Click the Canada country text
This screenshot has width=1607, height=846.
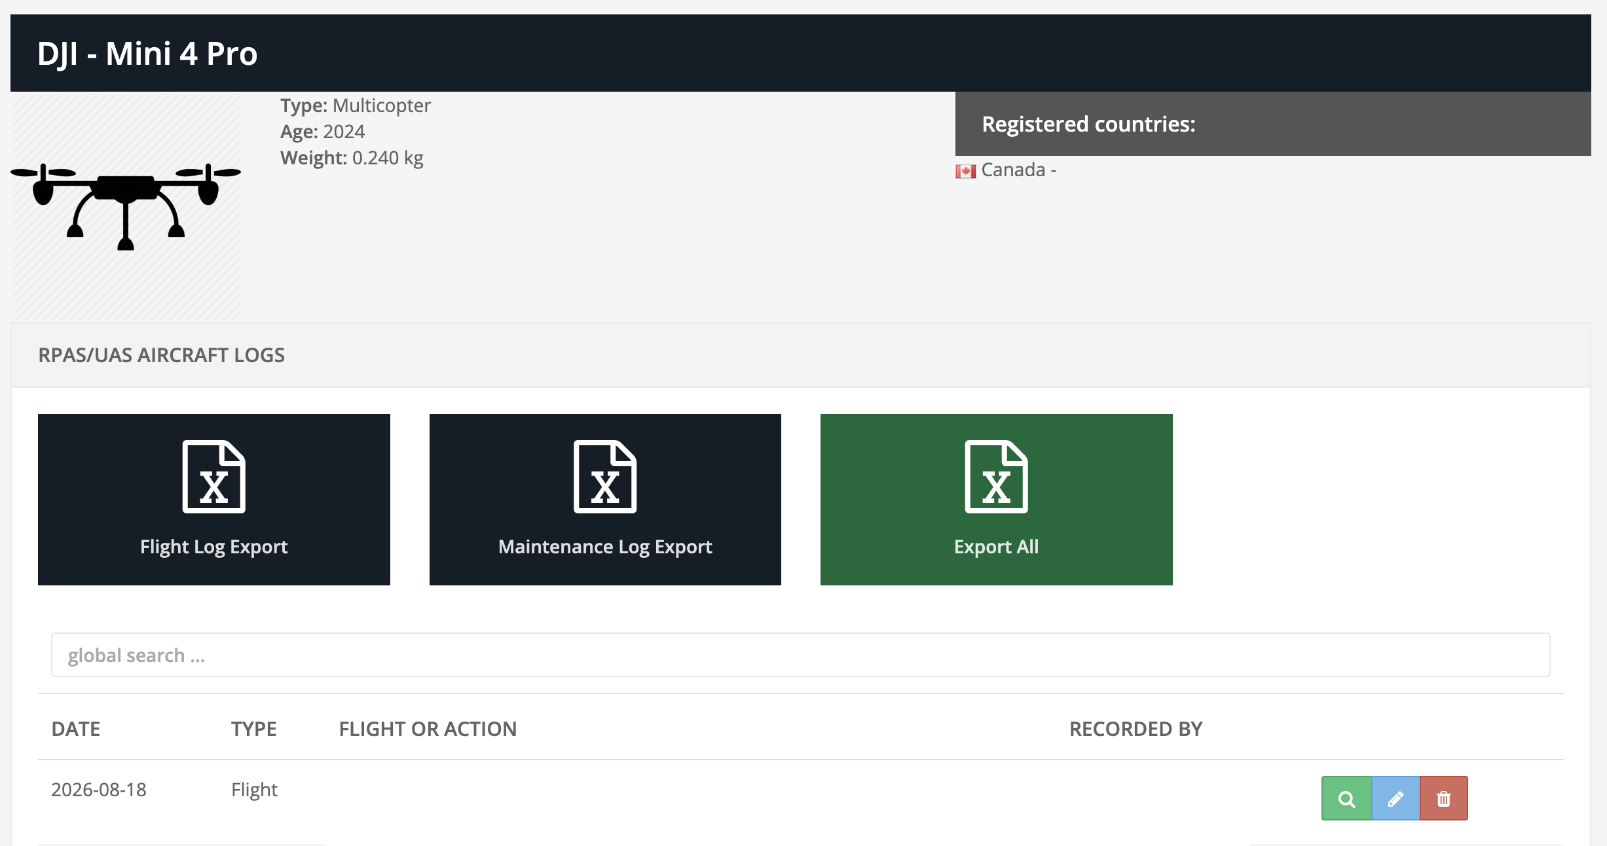tap(1013, 170)
